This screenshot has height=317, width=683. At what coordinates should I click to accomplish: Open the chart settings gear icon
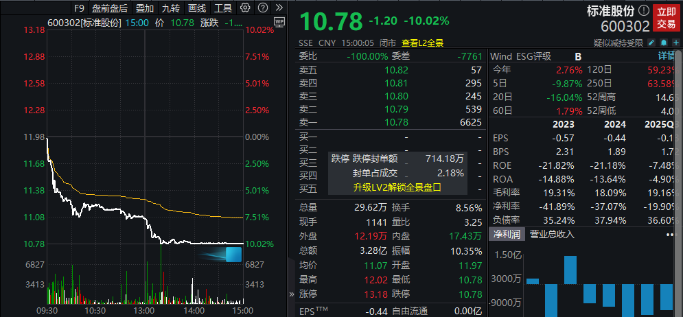click(246, 9)
